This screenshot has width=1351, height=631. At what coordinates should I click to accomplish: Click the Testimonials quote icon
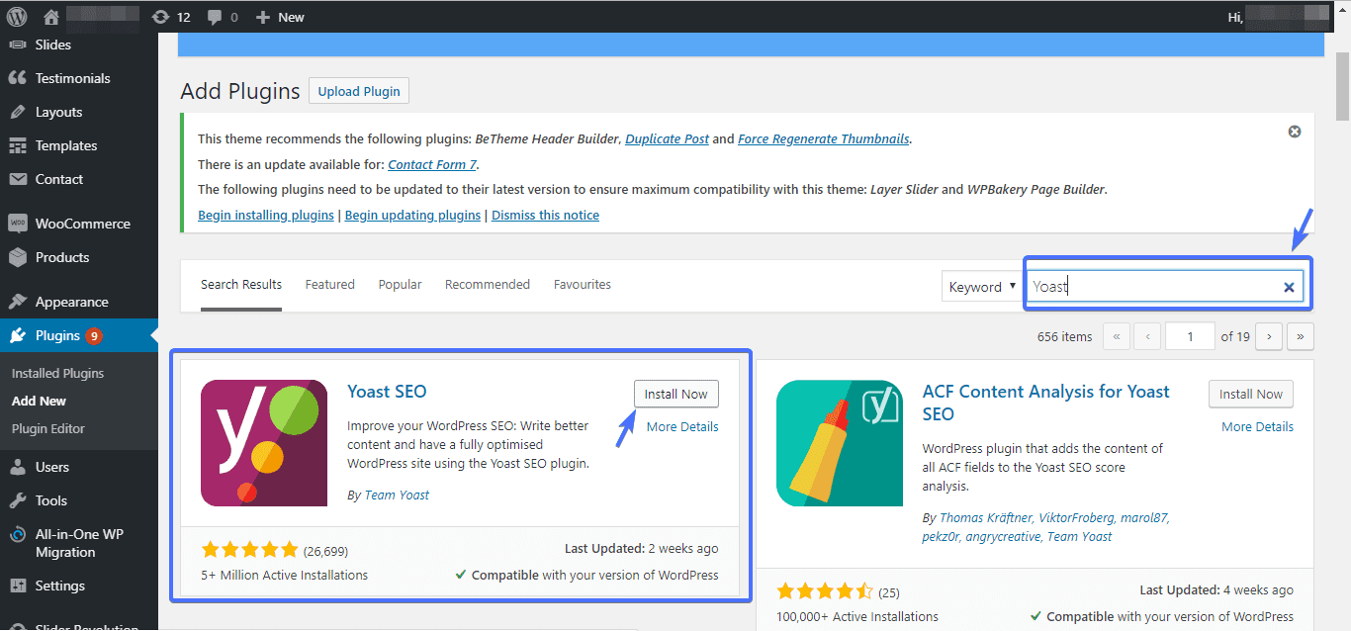18,78
